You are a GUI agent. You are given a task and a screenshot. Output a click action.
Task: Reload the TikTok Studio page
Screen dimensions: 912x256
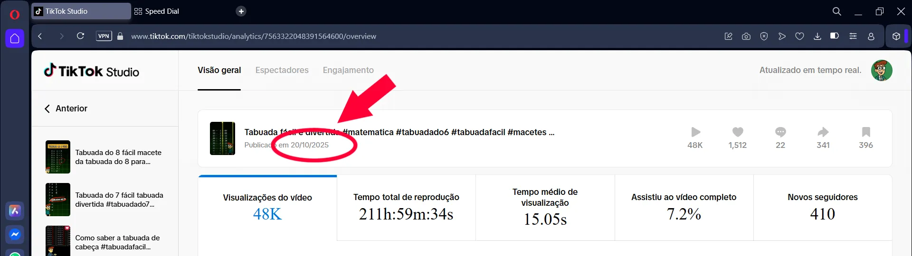click(x=80, y=36)
